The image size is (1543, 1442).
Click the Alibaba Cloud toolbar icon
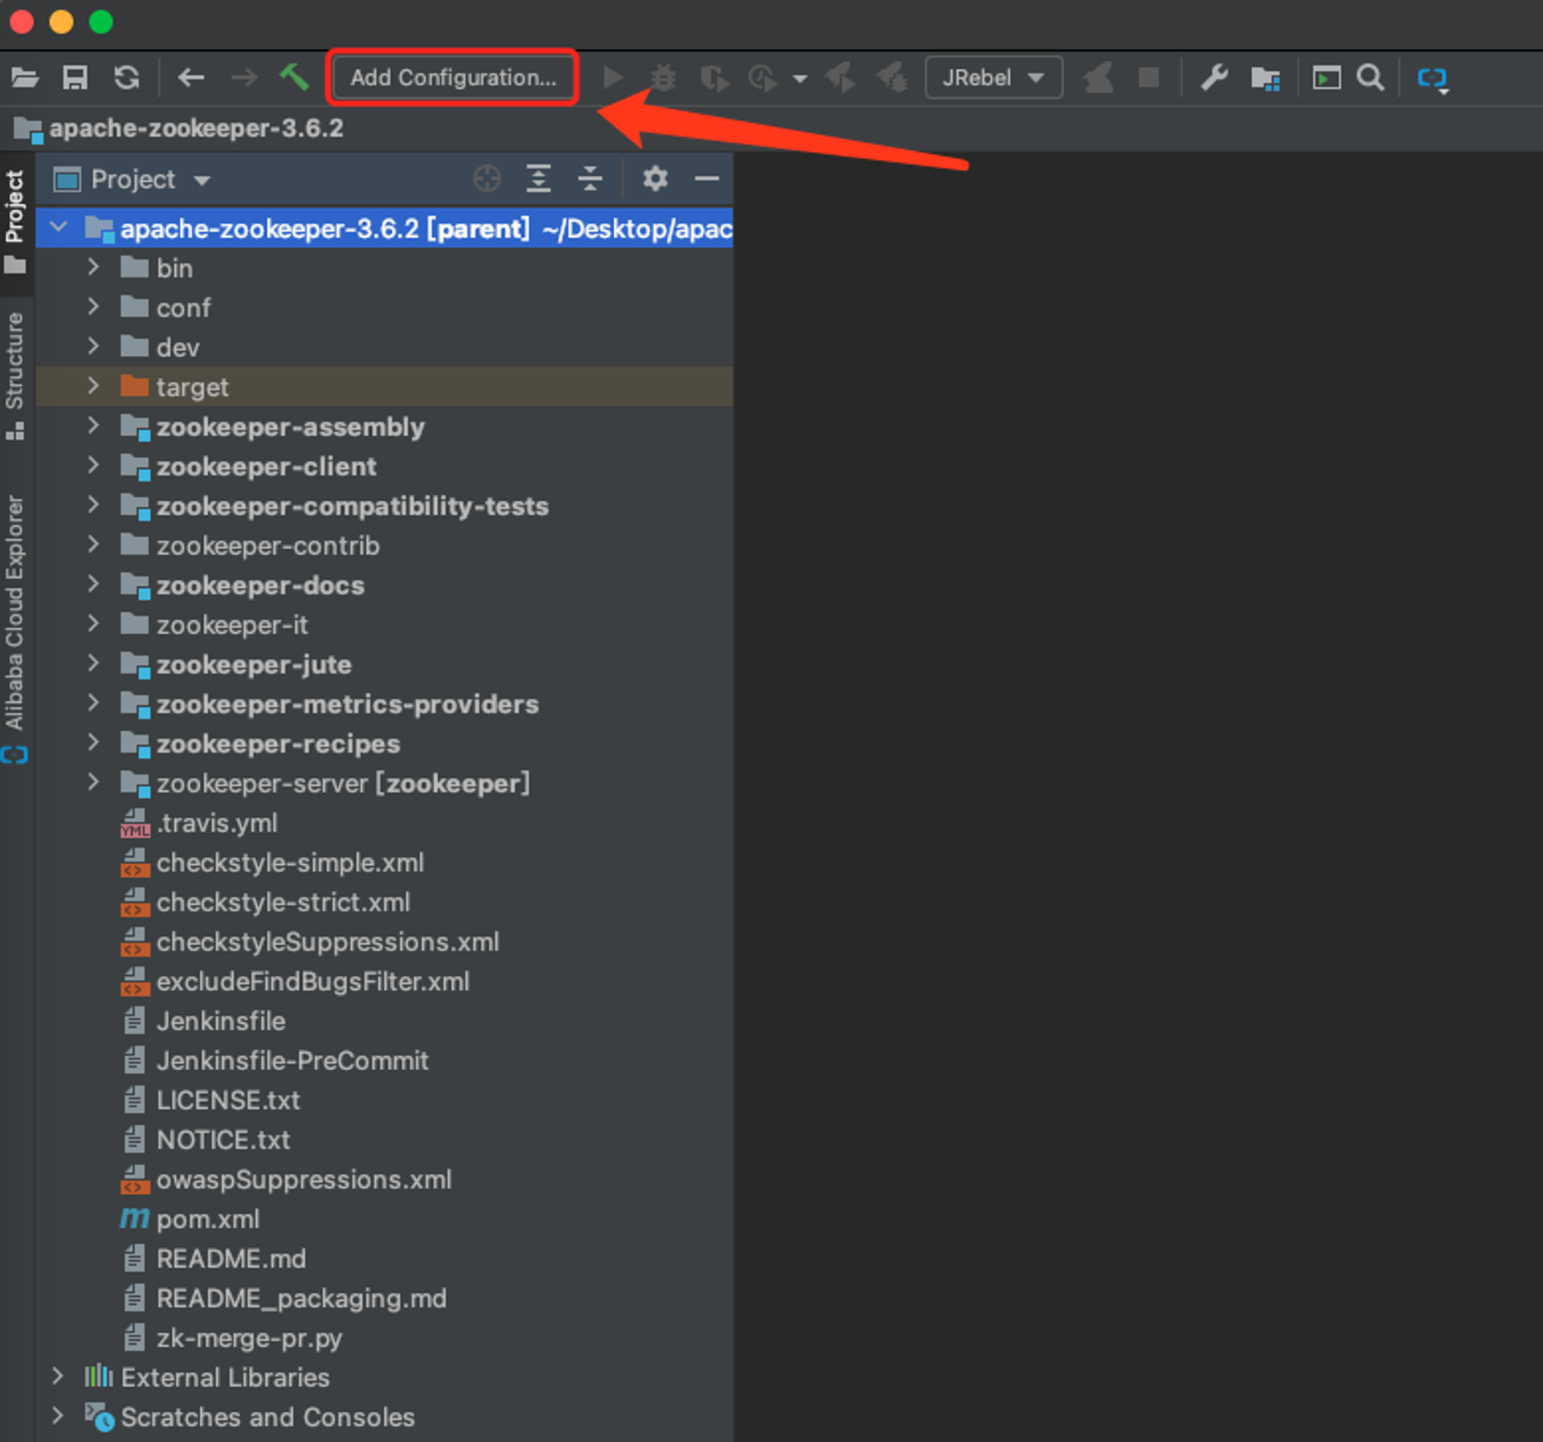(1432, 79)
